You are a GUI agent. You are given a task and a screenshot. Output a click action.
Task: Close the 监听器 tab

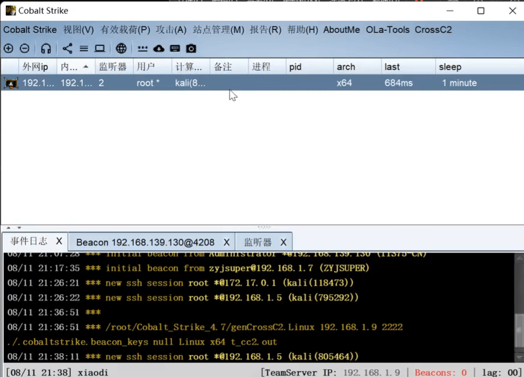[283, 242]
